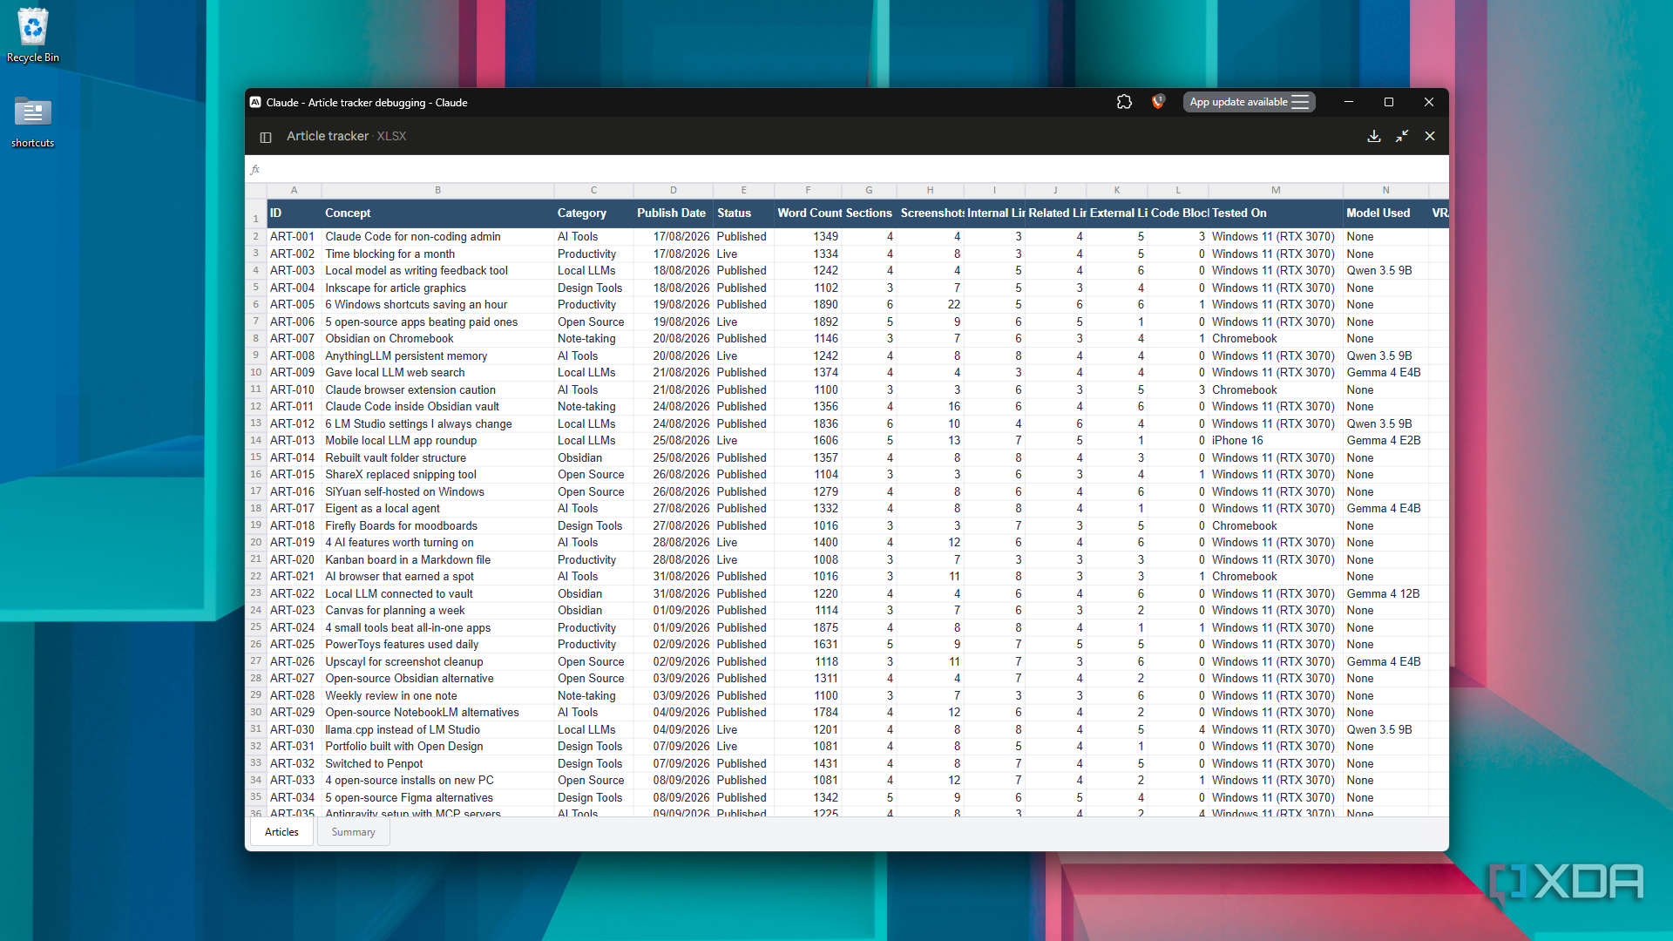Image resolution: width=1673 pixels, height=941 pixels.
Task: Open the Recycle Bin desktop icon
Action: tap(33, 37)
